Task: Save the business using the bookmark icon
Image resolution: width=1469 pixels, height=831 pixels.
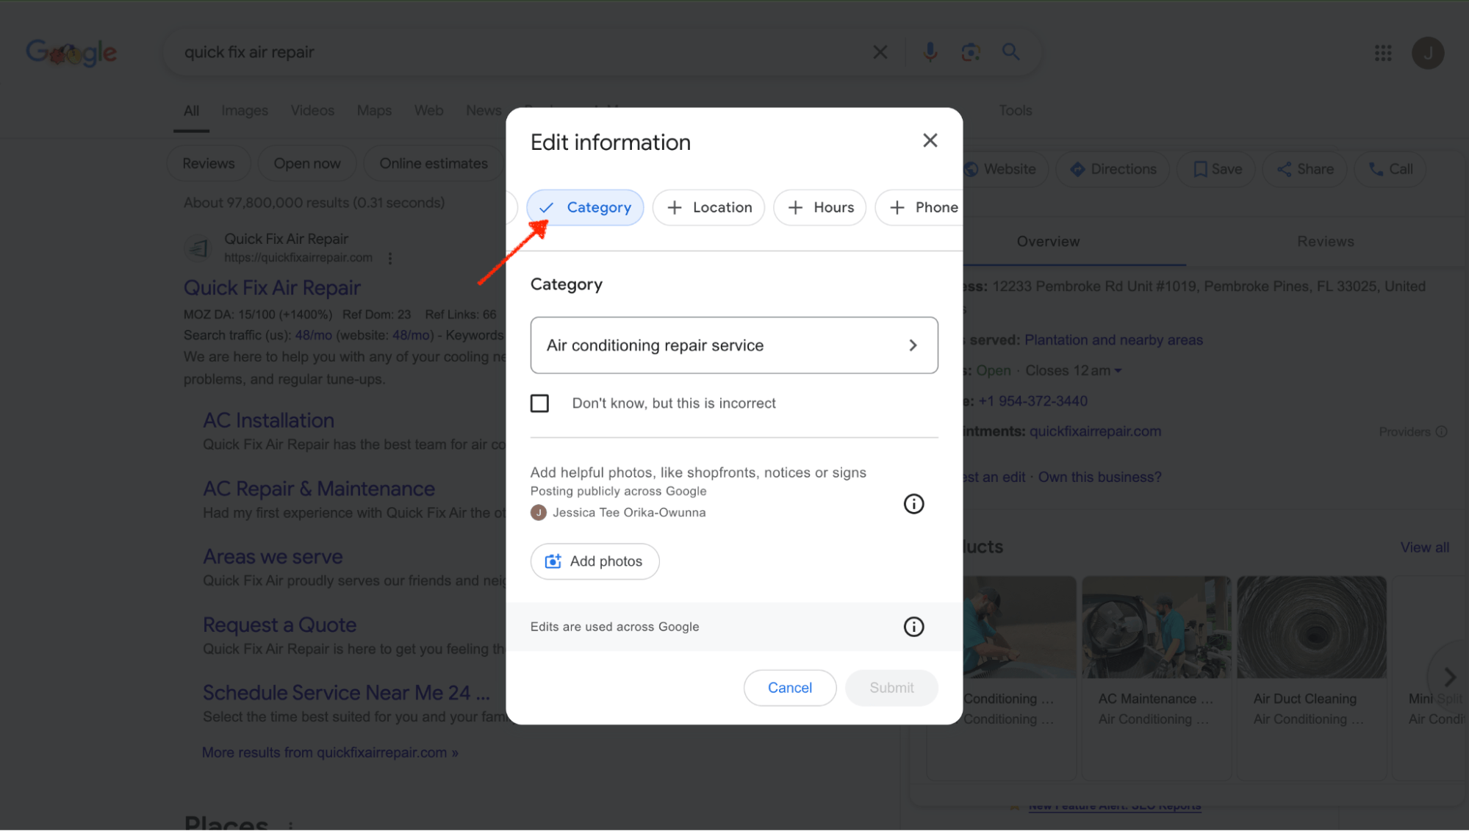Action: tap(1200, 169)
